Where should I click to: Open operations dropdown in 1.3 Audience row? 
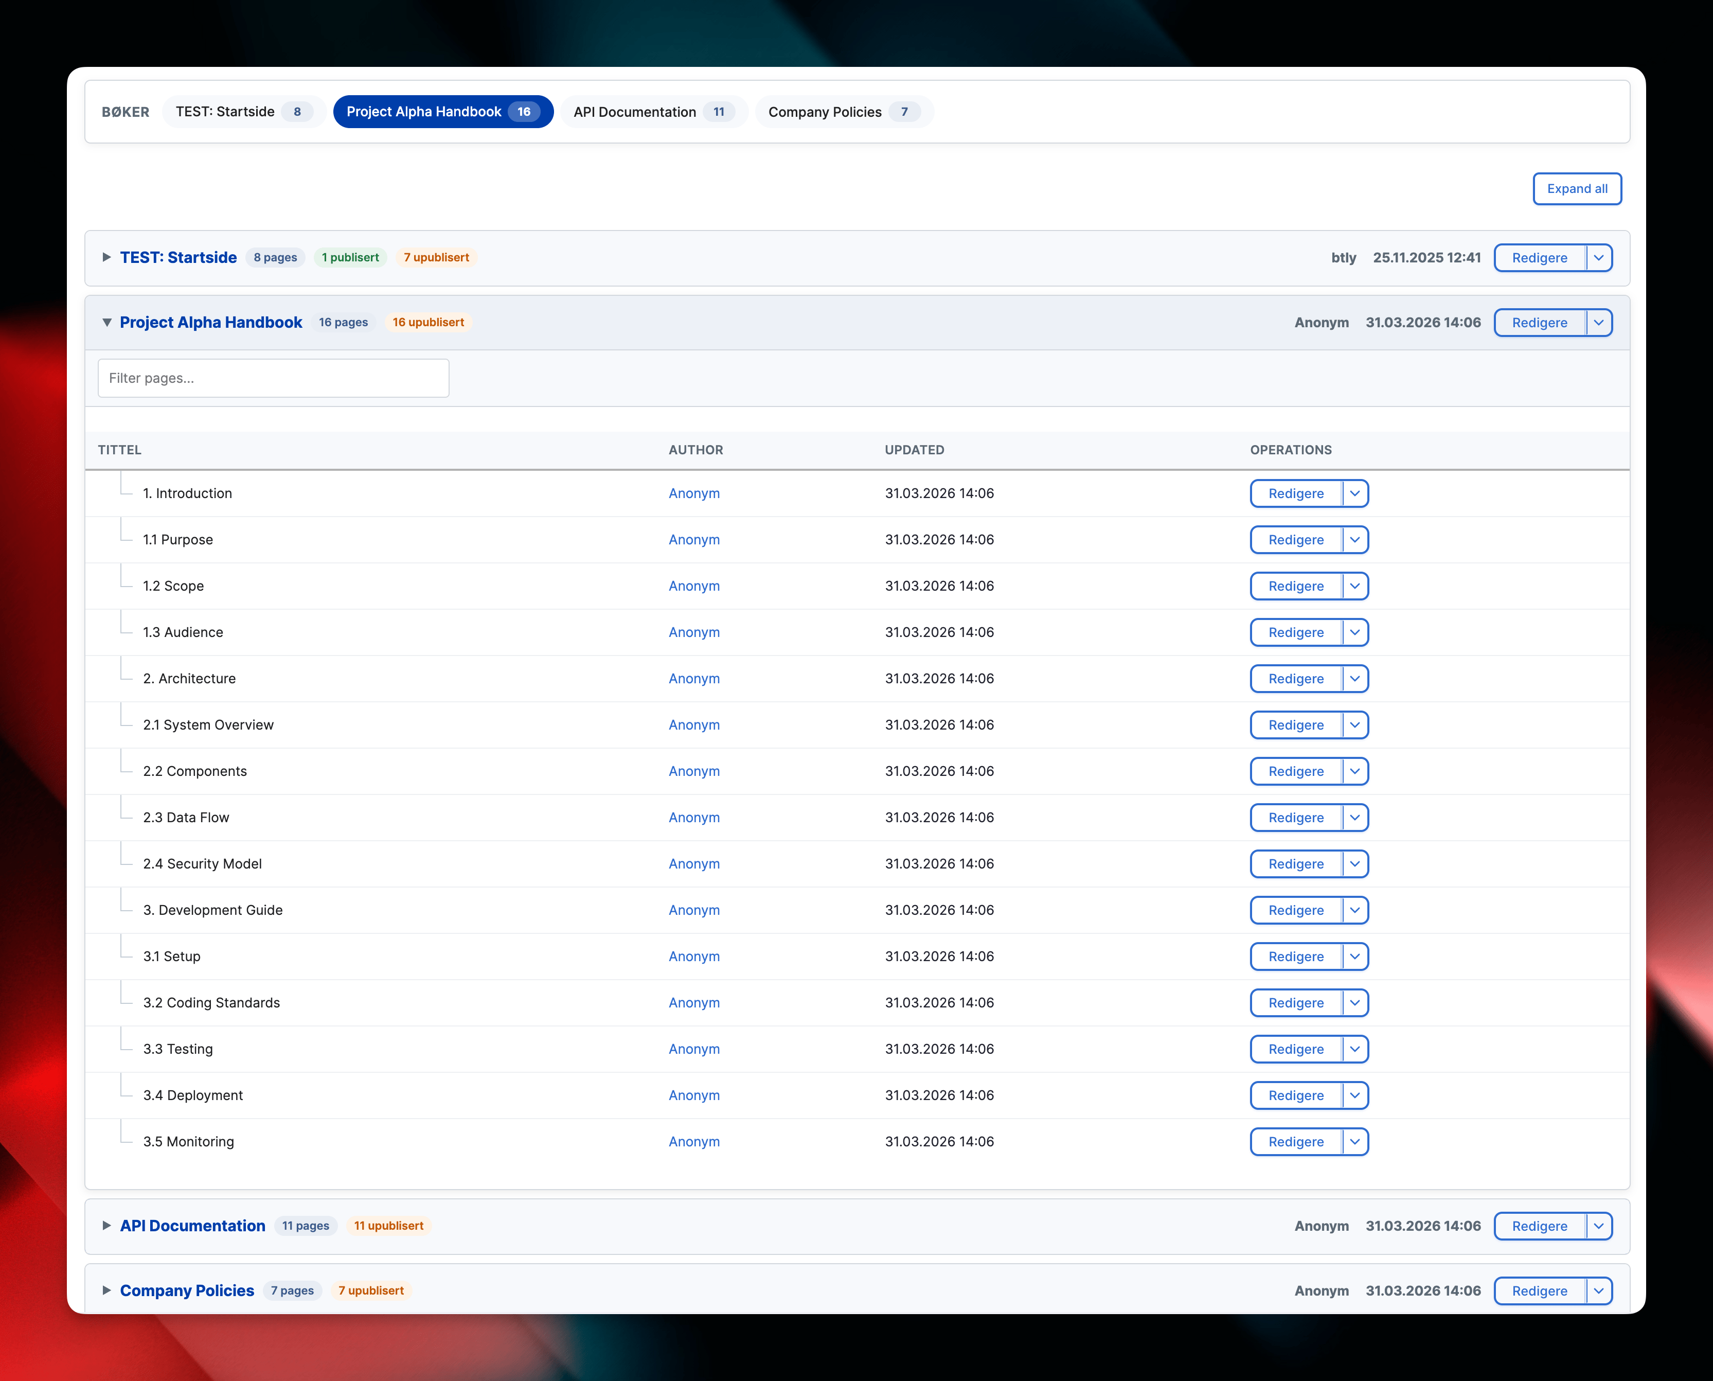1355,632
